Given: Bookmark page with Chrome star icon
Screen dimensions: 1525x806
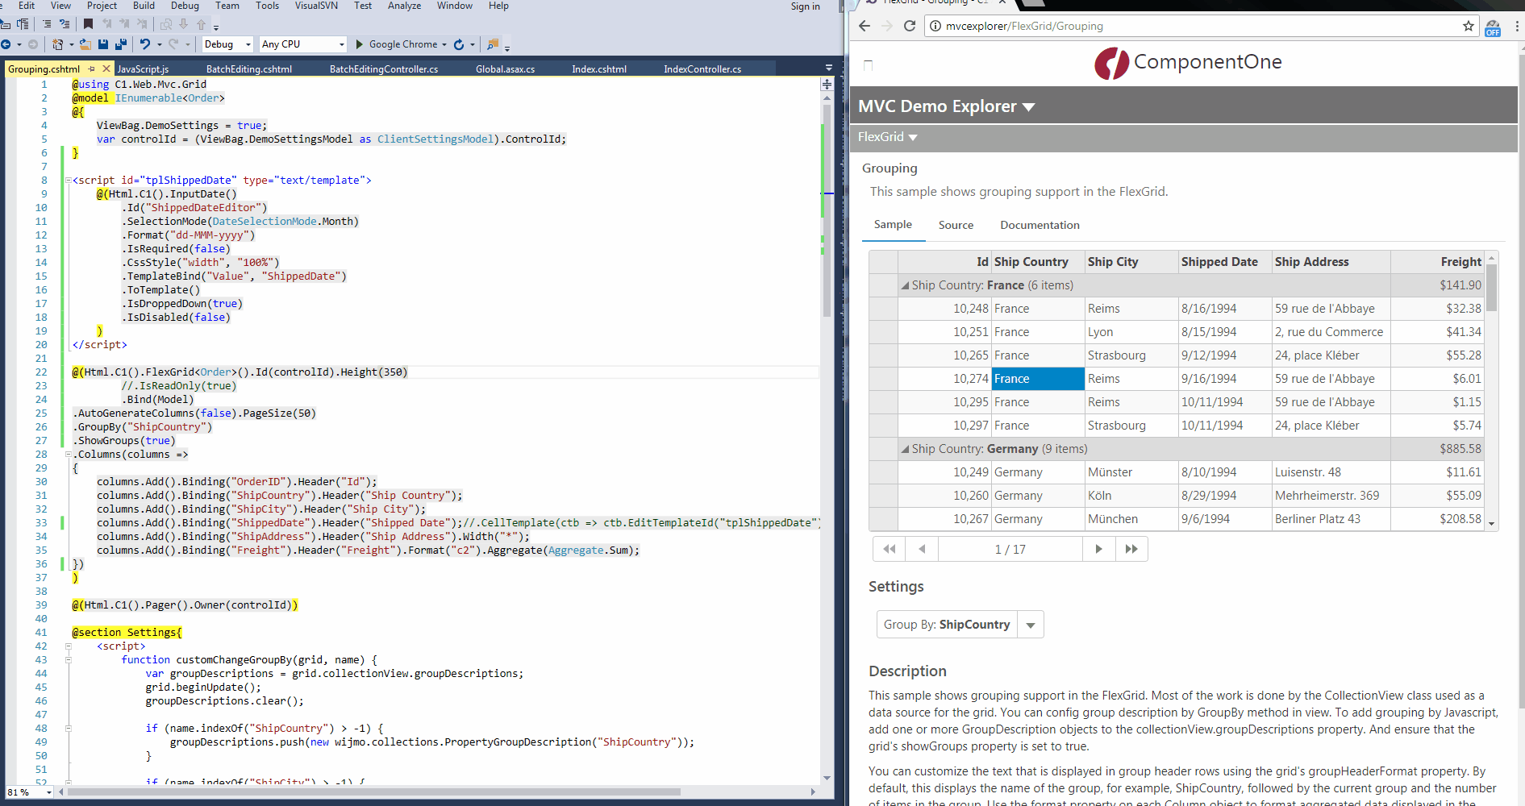Looking at the screenshot, I should click(x=1469, y=26).
